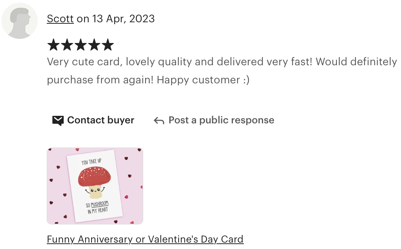Image resolution: width=401 pixels, height=249 pixels.
Task: Select the Contact buyer button text
Action: pos(101,120)
